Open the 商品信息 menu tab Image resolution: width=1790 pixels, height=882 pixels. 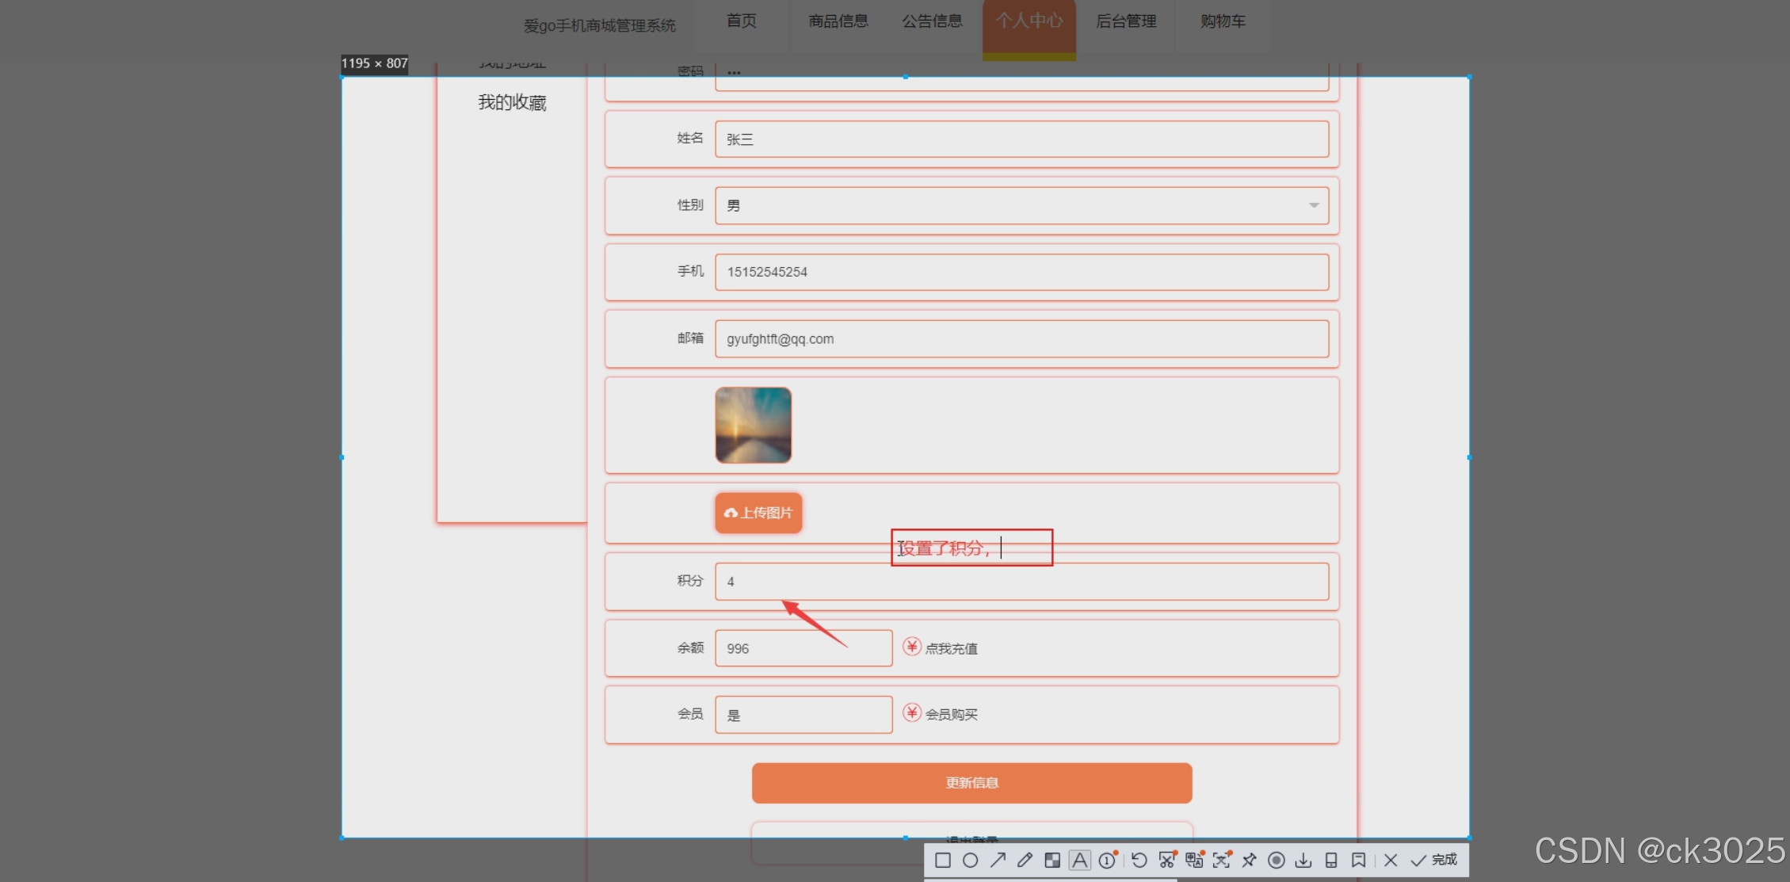pos(838,21)
